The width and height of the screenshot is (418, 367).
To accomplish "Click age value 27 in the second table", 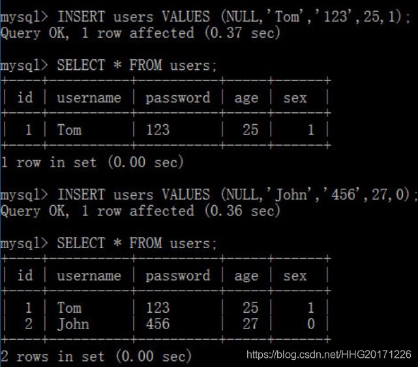I will [250, 324].
